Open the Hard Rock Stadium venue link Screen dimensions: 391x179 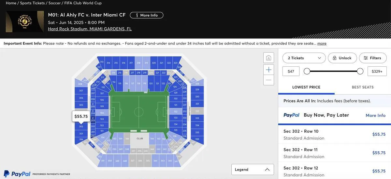[90, 29]
